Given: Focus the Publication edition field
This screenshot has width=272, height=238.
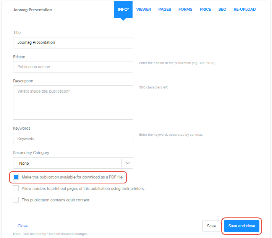Looking at the screenshot, I should 73,67.
